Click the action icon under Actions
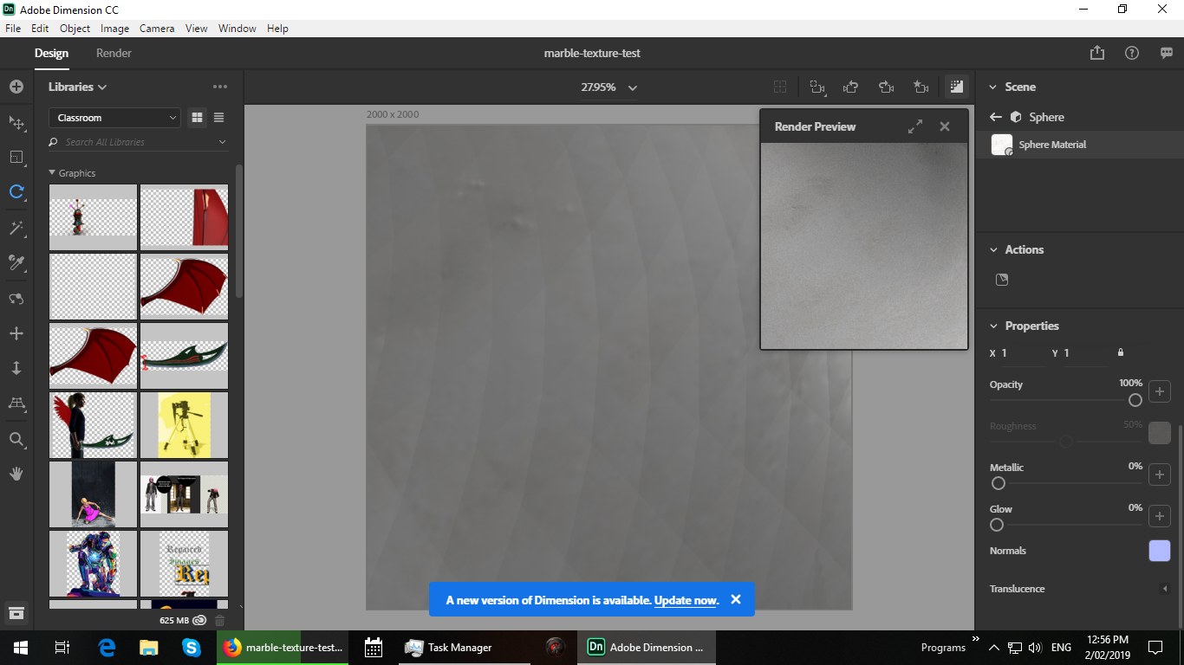This screenshot has width=1184, height=665. point(1002,280)
